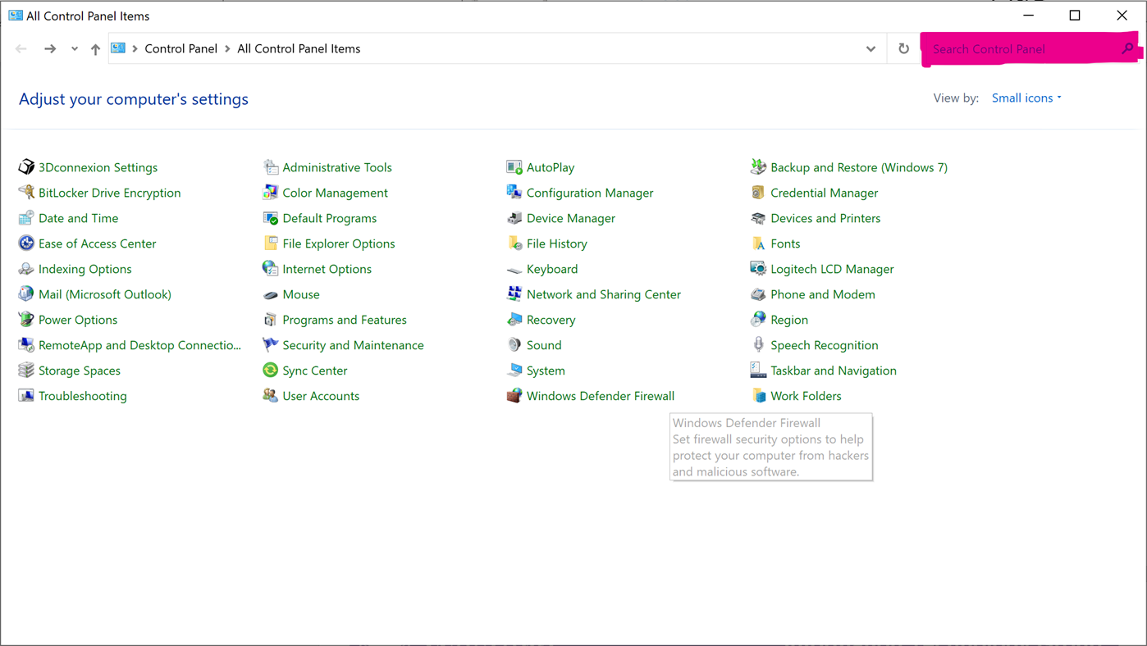Click the Default Programs icon

[270, 218]
